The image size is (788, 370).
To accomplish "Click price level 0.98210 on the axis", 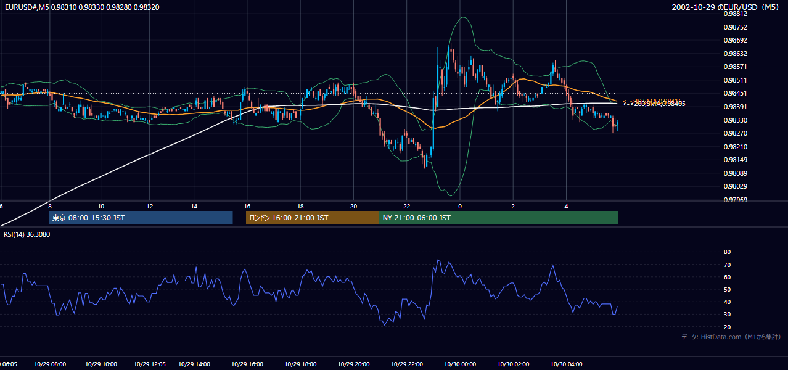I will click(736, 147).
